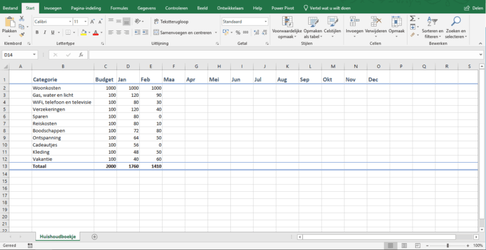Screen dimensions: 486x250
Task: Click the insert function fx icon
Action: point(81,54)
